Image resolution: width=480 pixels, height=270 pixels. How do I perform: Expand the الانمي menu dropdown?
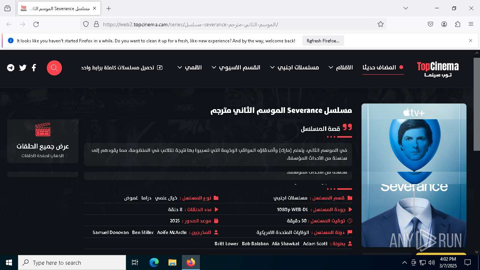pyautogui.click(x=189, y=67)
